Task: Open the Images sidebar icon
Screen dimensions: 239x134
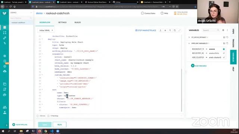Action: tap(5, 84)
